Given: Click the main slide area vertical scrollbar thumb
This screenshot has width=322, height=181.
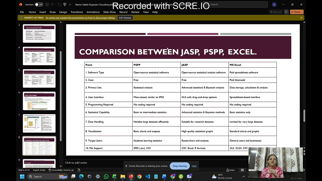Looking at the screenshot, I should [304, 116].
